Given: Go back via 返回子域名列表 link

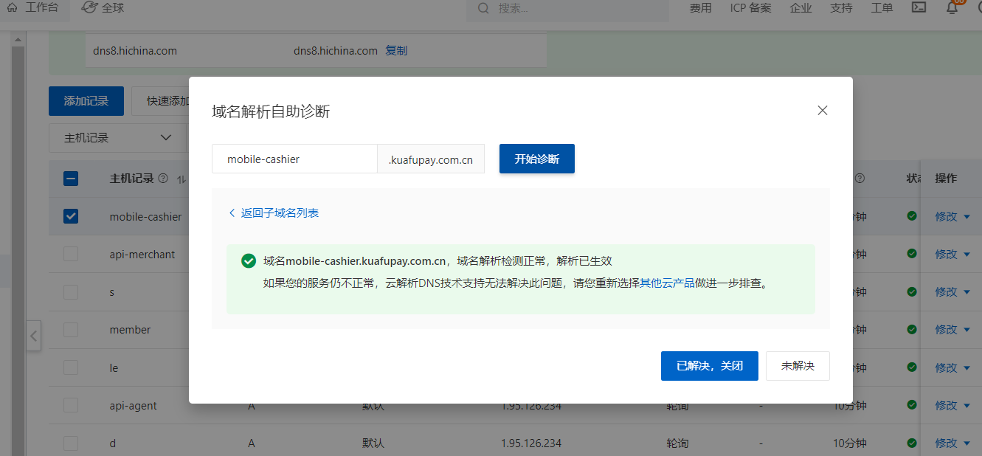Looking at the screenshot, I should coord(274,213).
